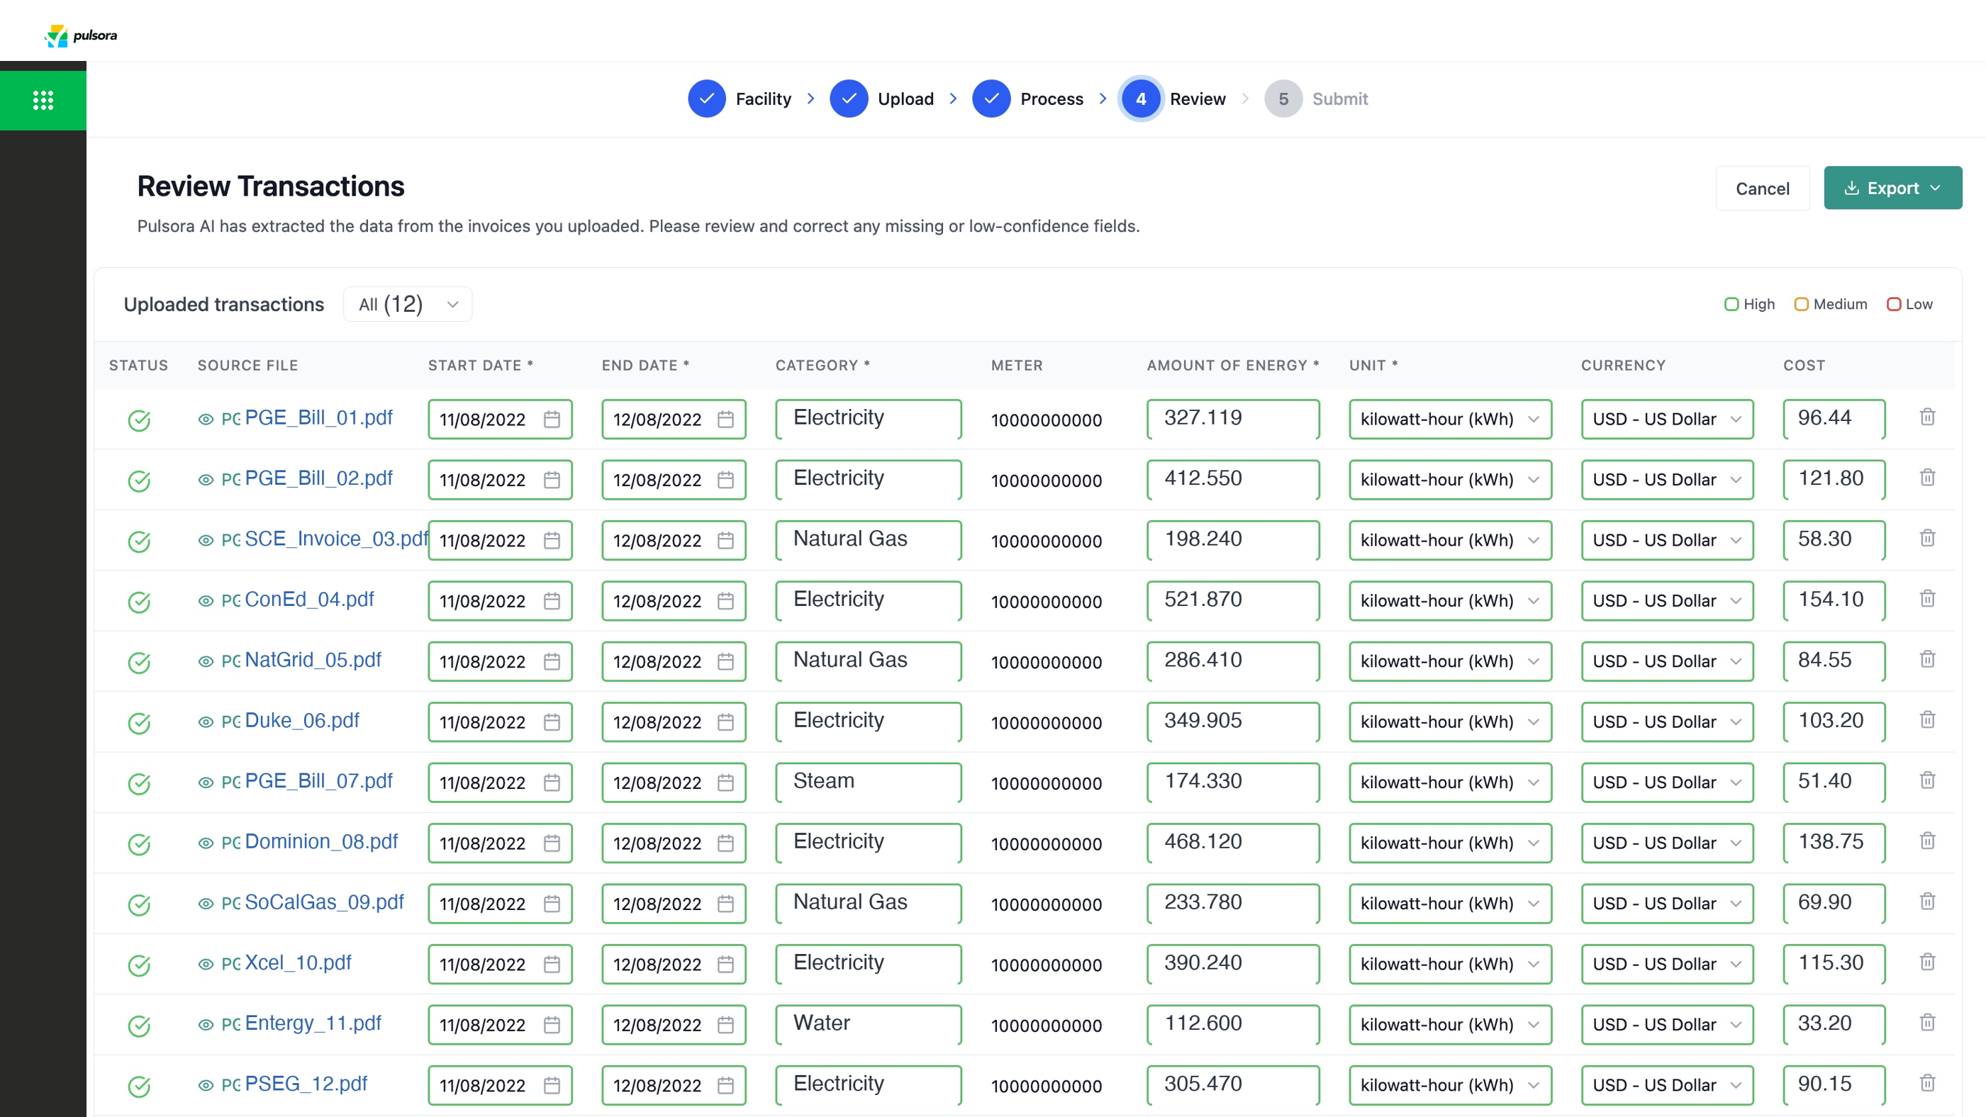Preview PGE_Bill_07.pdf with eye icon
1986x1117 pixels.
tap(205, 782)
